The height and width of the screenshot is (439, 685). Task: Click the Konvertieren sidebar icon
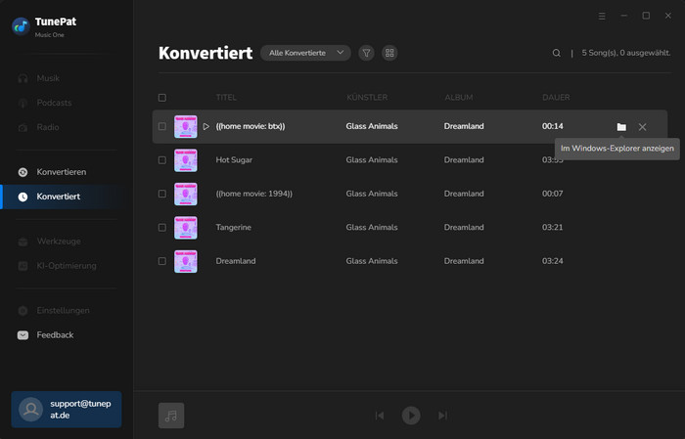[23, 172]
